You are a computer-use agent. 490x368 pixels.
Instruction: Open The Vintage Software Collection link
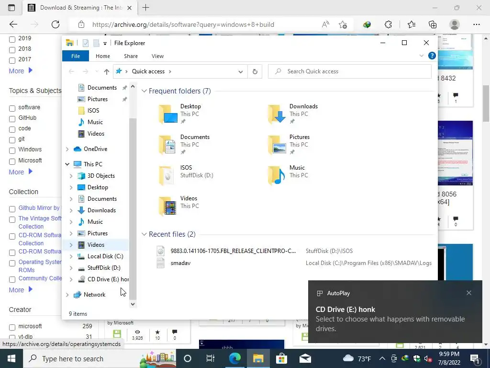pos(40,222)
